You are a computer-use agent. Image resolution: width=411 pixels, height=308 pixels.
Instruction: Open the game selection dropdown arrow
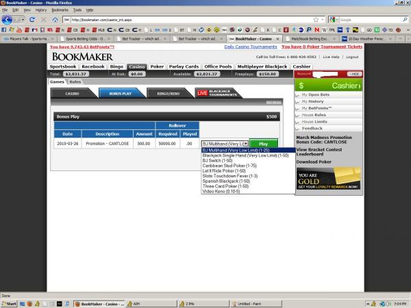coord(245,144)
